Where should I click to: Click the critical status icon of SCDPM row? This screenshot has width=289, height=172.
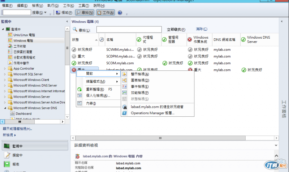74,56
